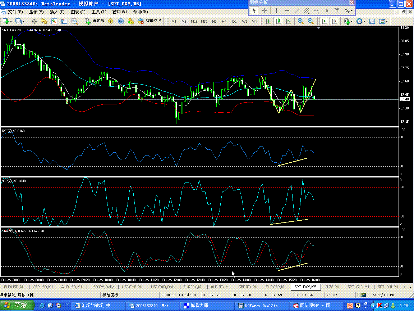The image size is (414, 311).
Task: Toggle the Terminal panel icon
Action: point(64,22)
